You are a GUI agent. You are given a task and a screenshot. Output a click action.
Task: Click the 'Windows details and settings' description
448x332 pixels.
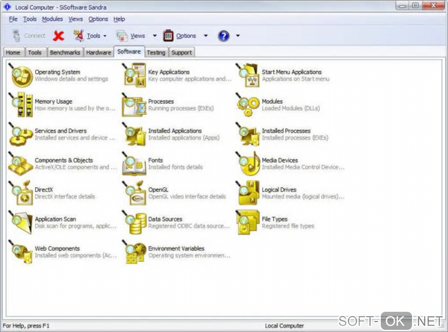(72, 79)
